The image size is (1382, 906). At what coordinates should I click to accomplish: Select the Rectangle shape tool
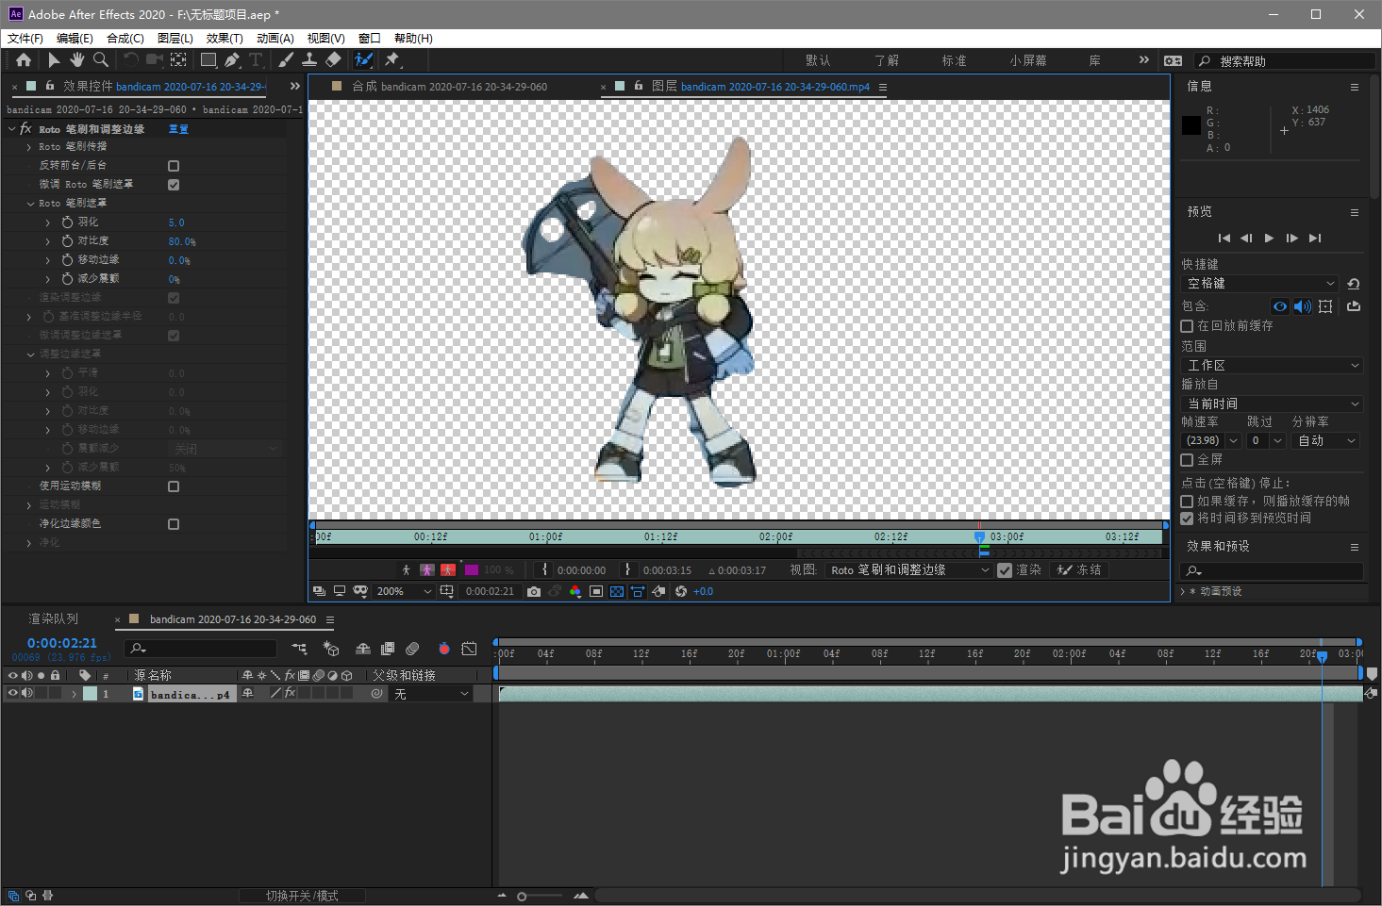208,59
